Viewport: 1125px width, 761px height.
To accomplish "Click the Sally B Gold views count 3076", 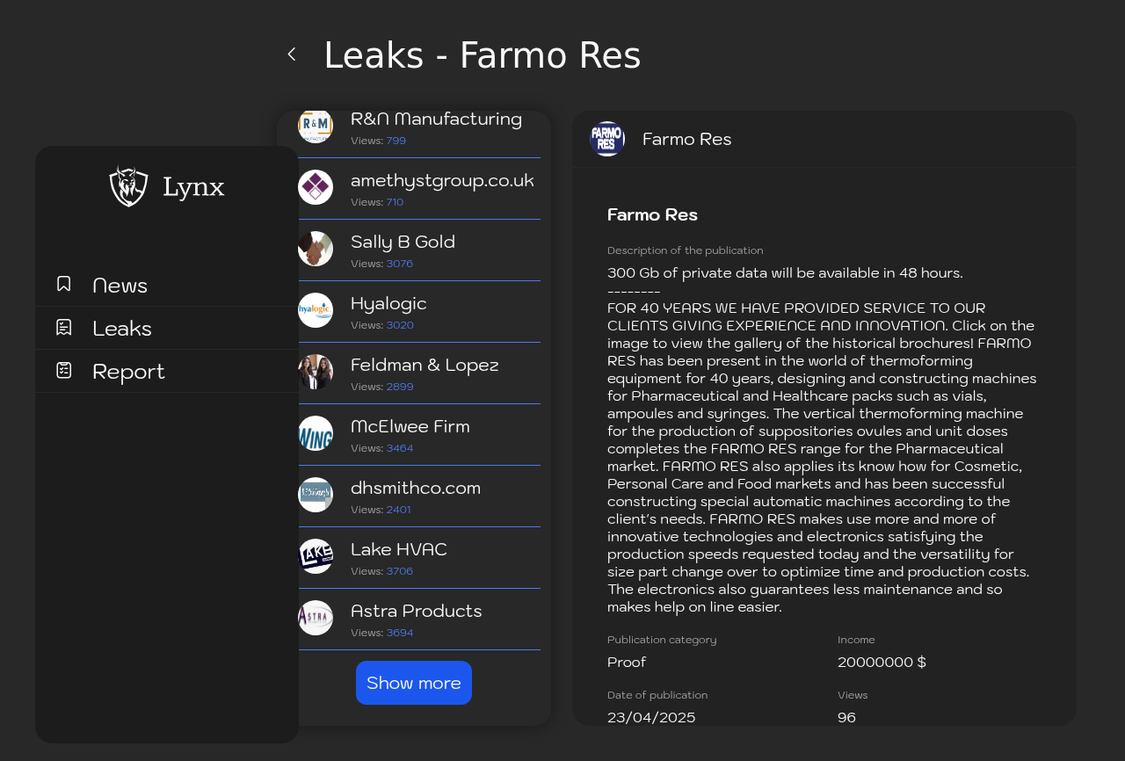I will click(400, 264).
